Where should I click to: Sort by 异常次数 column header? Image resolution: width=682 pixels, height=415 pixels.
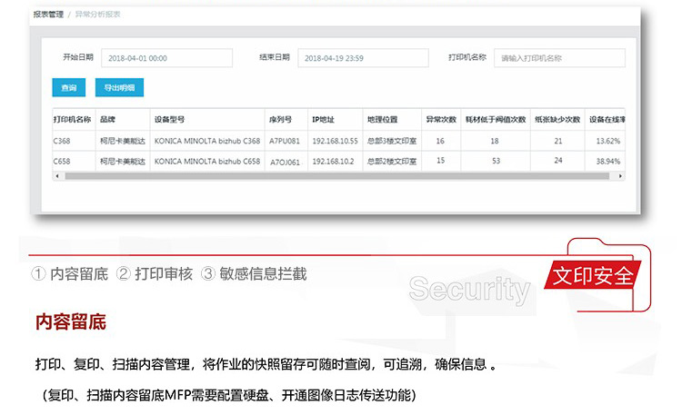coord(440,119)
